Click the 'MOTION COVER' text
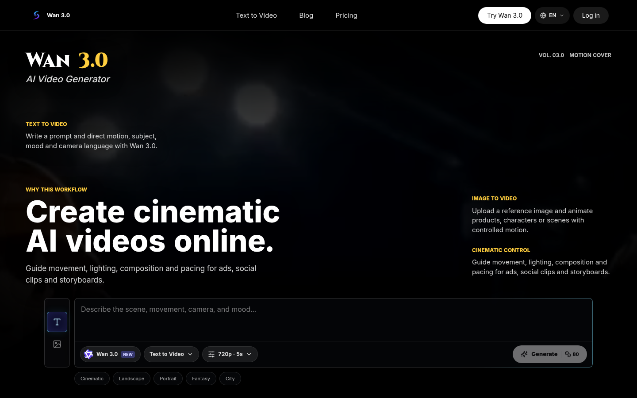Image resolution: width=637 pixels, height=398 pixels. (590, 55)
